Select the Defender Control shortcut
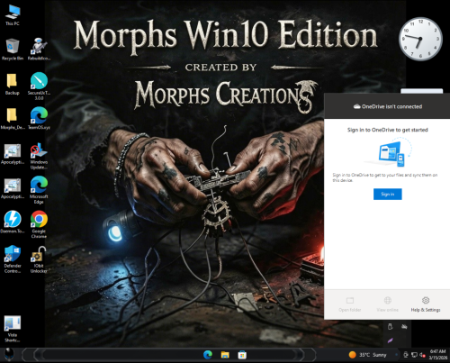450x363 pixels. coord(13,259)
